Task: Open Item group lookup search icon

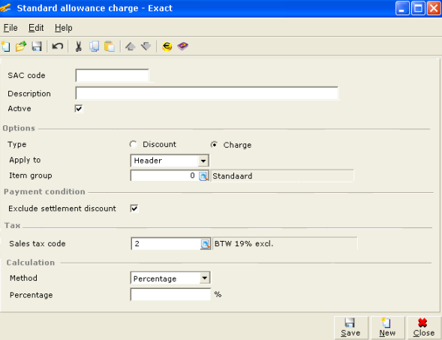Action: (x=203, y=176)
